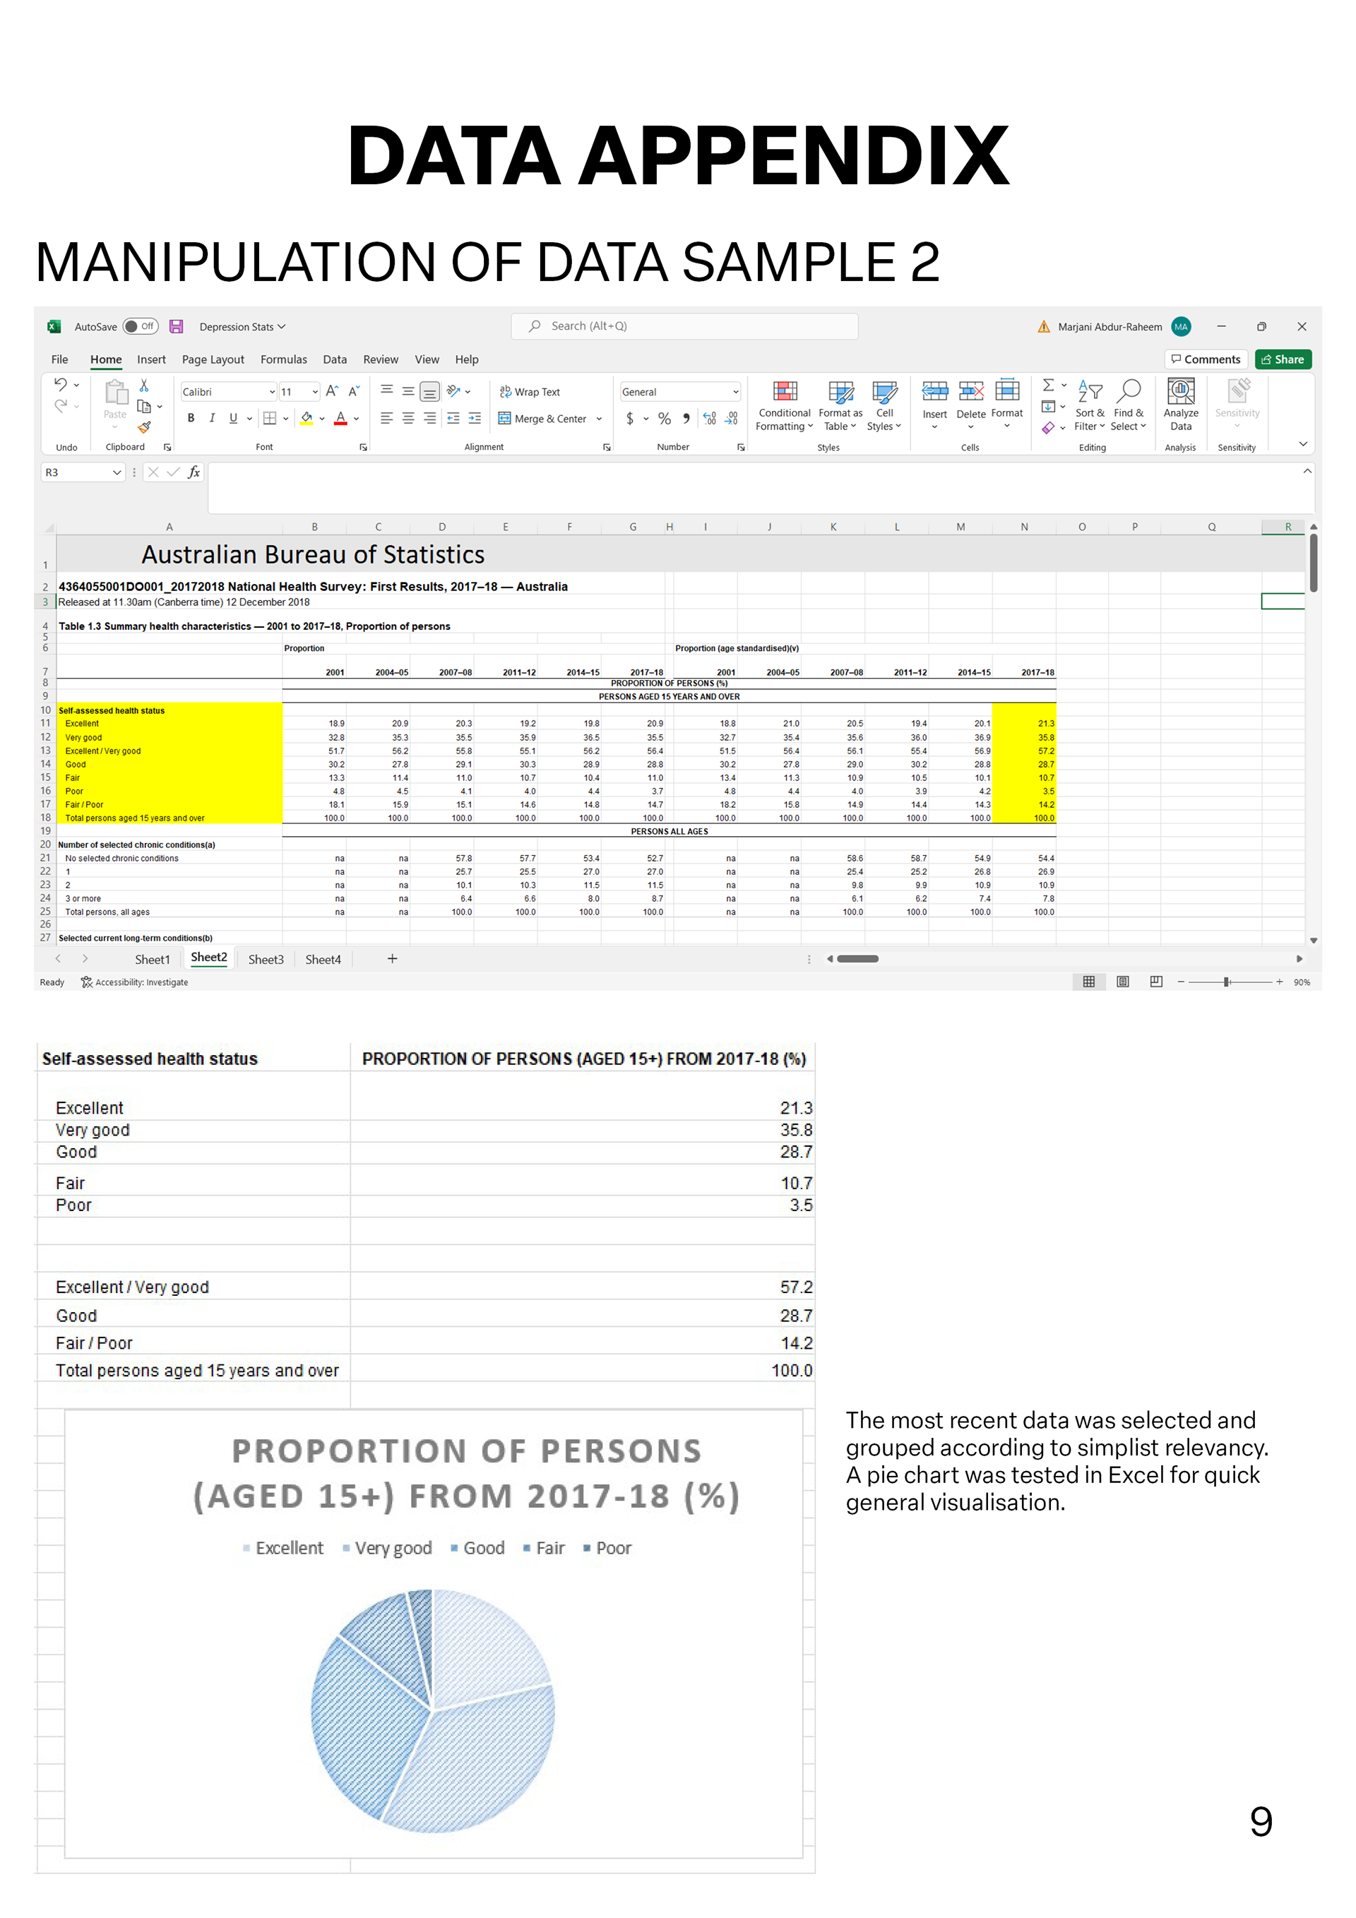Open the font size 11 dropdown
Image resolution: width=1356 pixels, height=1918 pixels.
(x=315, y=392)
